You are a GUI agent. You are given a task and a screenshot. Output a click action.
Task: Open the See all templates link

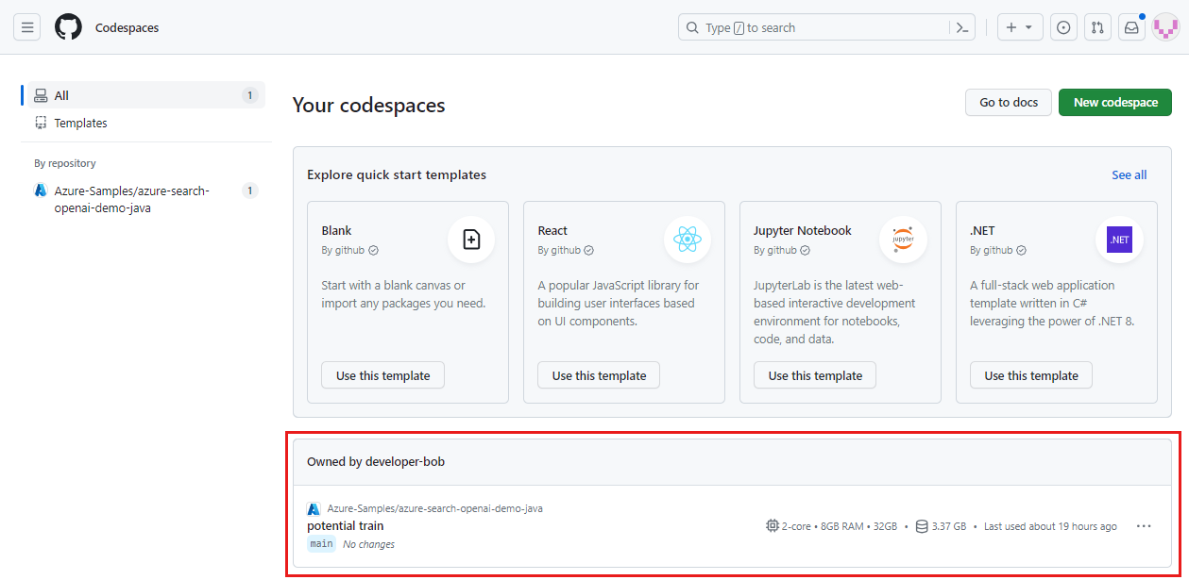point(1129,174)
